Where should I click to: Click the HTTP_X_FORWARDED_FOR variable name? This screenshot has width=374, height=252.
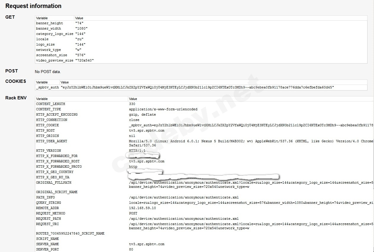(57, 156)
